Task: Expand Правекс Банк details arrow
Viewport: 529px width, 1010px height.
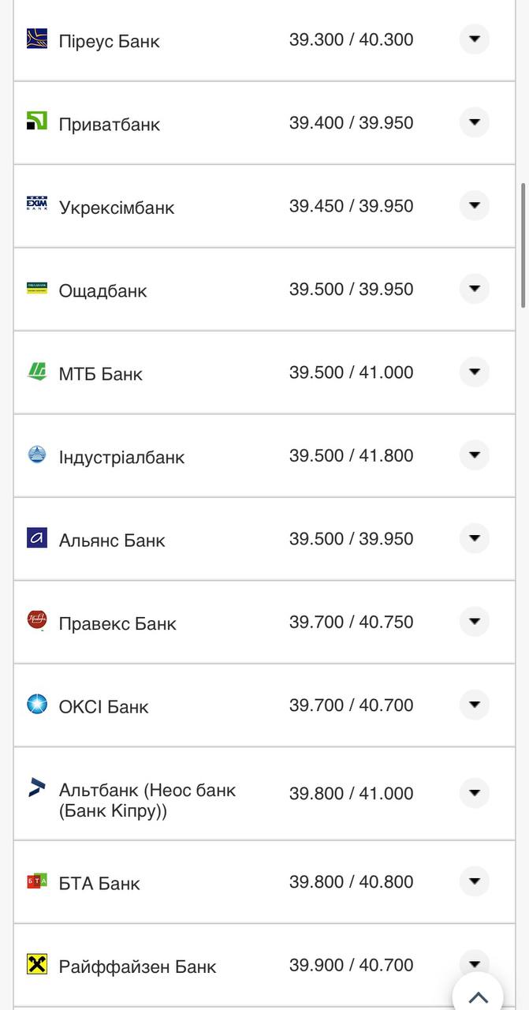Action: [474, 622]
